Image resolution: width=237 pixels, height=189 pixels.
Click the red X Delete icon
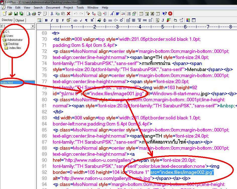(68, 14)
